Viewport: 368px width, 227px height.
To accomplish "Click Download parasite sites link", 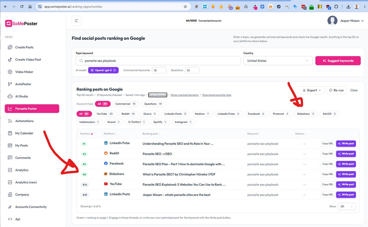I will [217, 95].
